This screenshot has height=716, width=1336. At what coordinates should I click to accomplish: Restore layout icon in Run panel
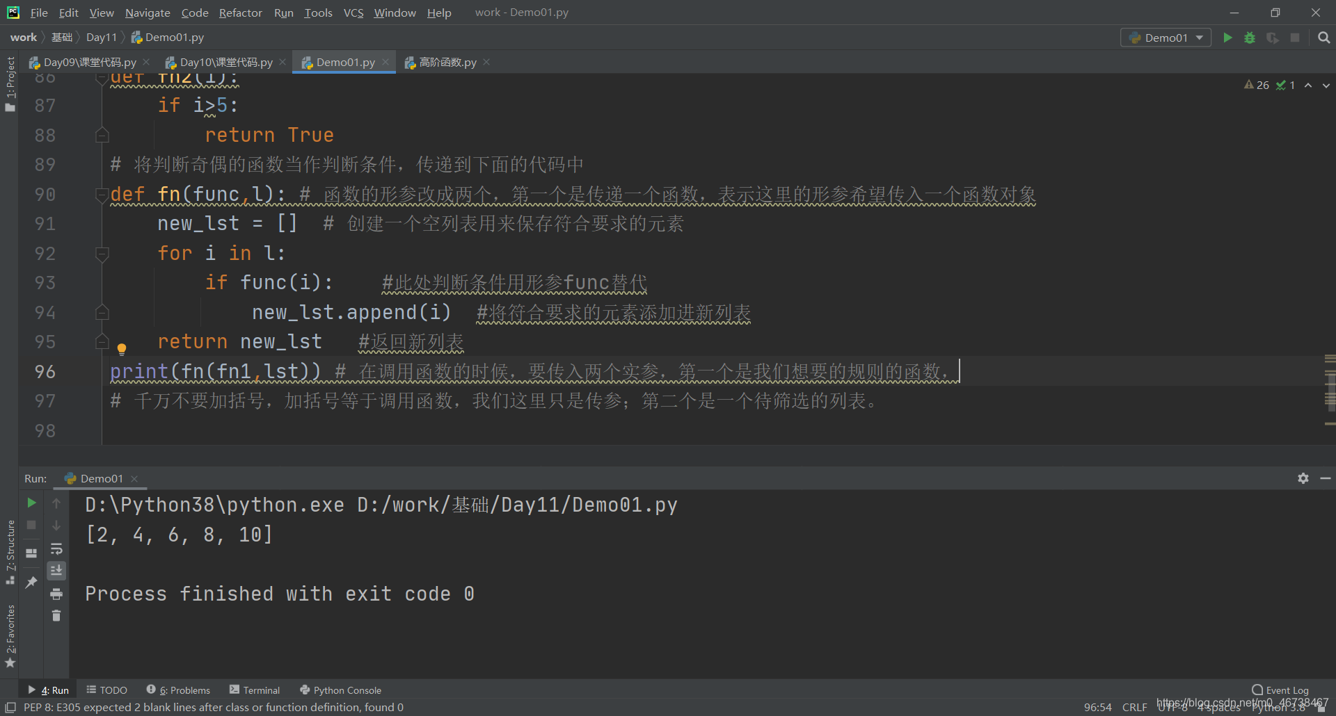(31, 553)
